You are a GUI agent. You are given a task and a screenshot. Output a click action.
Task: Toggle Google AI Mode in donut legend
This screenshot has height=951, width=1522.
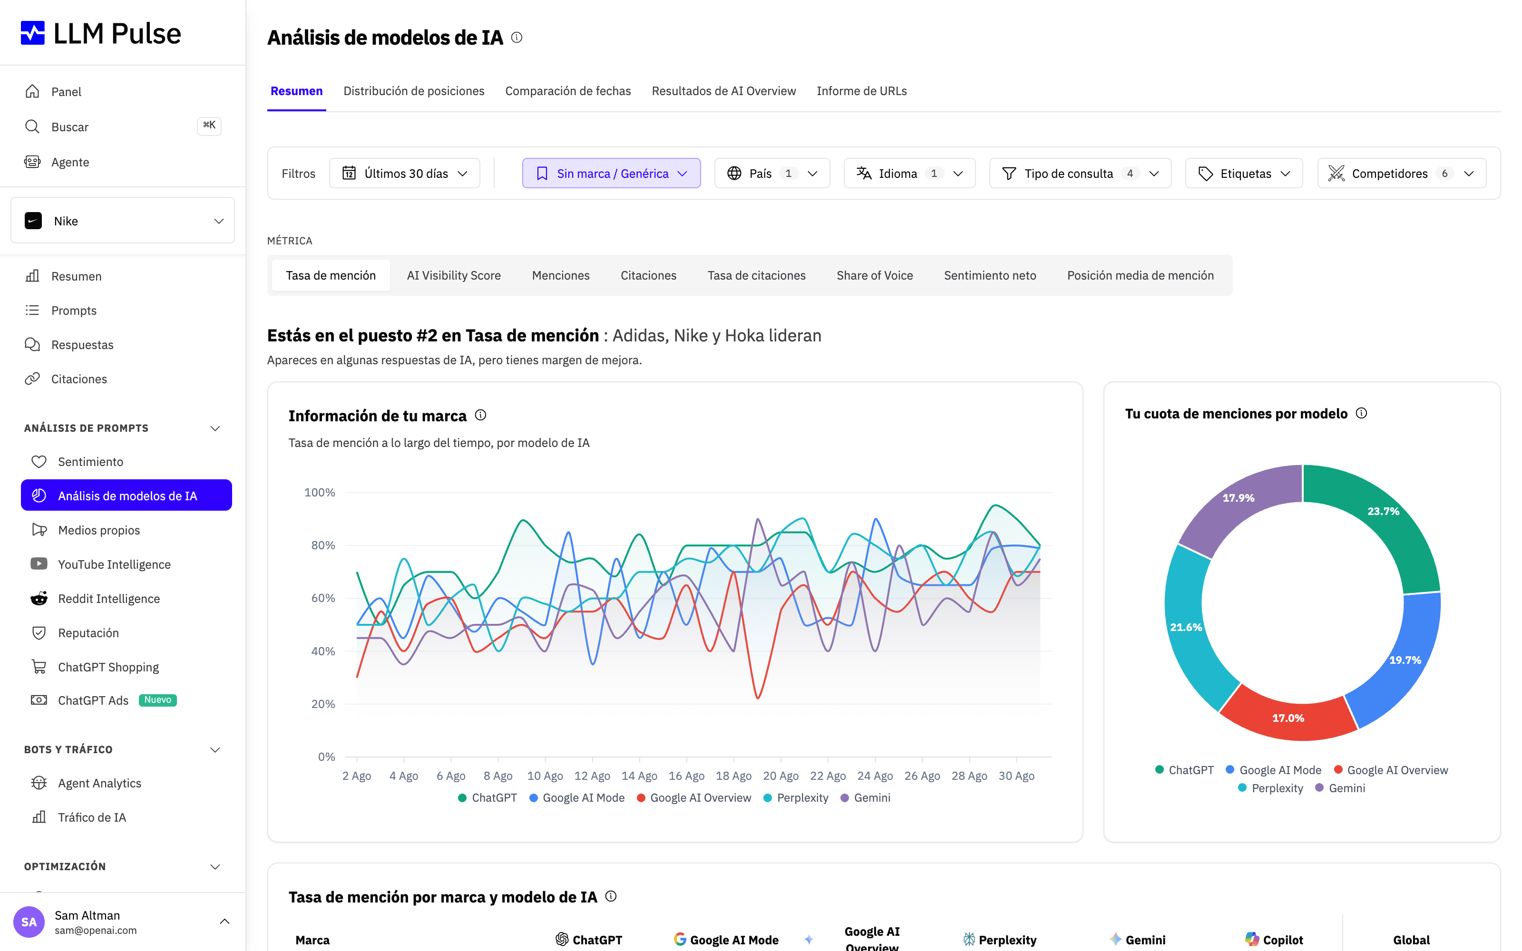click(x=1274, y=770)
